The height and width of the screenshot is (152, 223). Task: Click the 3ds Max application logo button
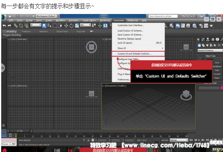tap(4, 17)
